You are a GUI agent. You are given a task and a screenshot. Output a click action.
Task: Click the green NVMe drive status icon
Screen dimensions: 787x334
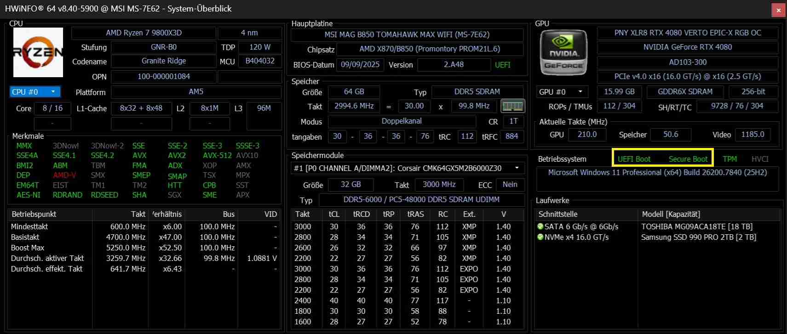coord(540,237)
